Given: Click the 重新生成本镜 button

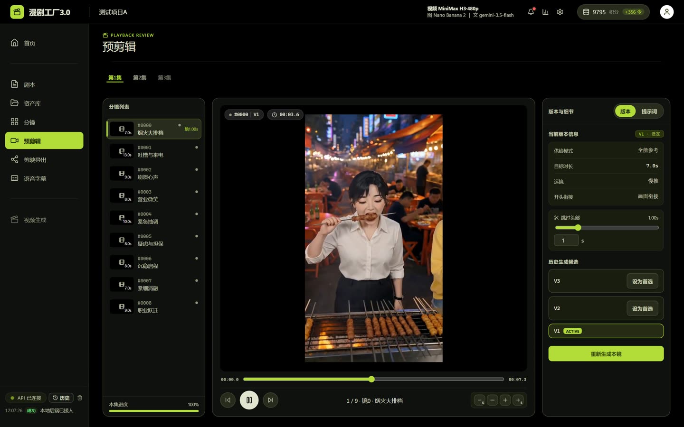Looking at the screenshot, I should tap(606, 354).
